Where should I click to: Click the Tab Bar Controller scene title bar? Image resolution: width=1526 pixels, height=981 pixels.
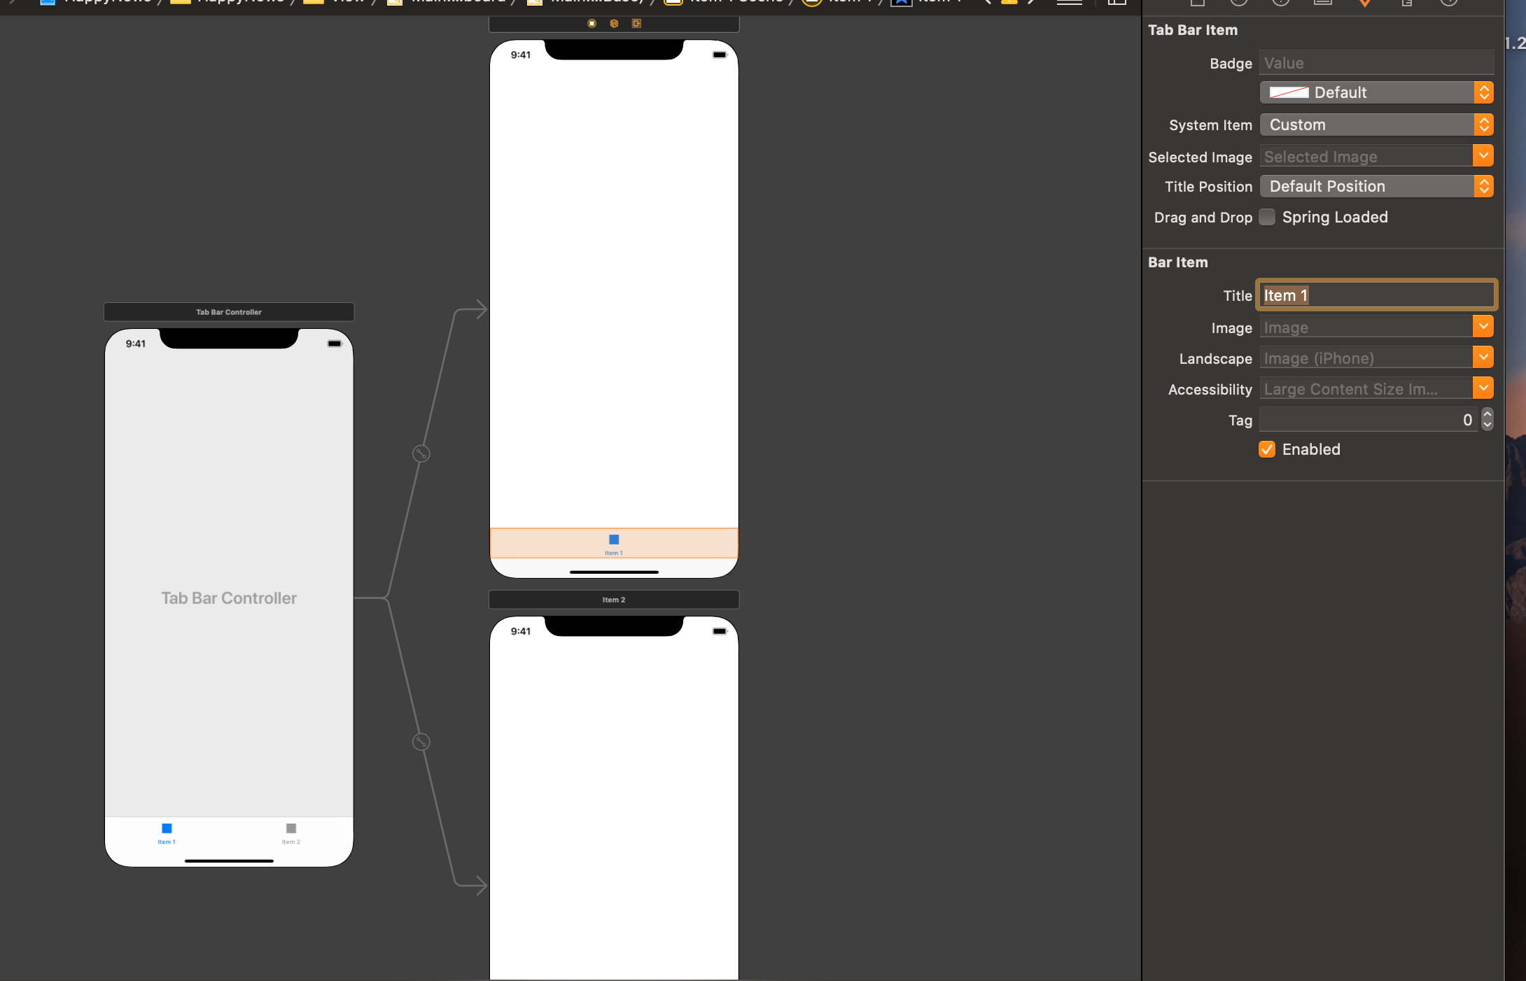(229, 312)
